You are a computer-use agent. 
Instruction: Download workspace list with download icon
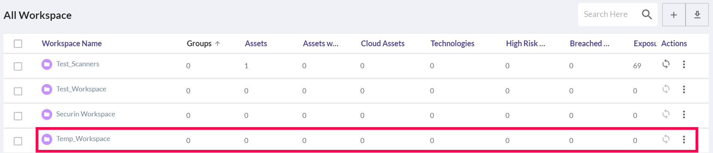coord(697,15)
